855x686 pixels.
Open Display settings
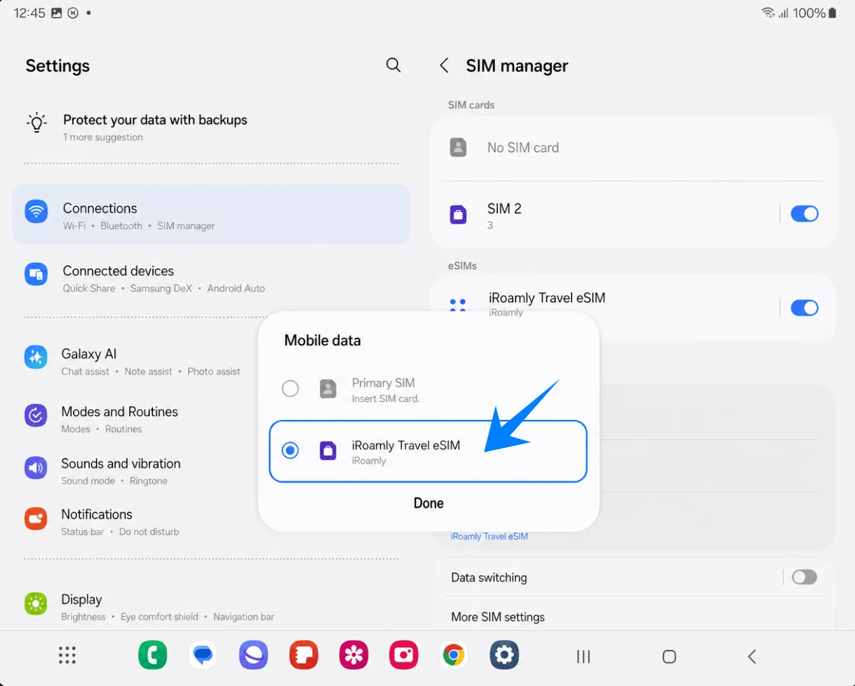211,607
